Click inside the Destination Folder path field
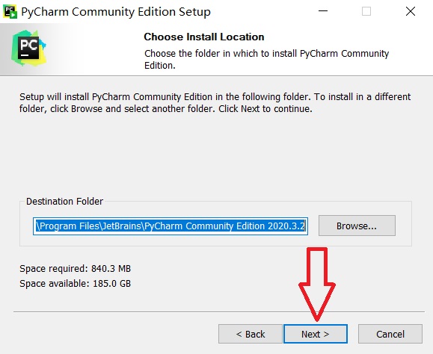Screen dimensions: 433x354 pyautogui.click(x=171, y=226)
